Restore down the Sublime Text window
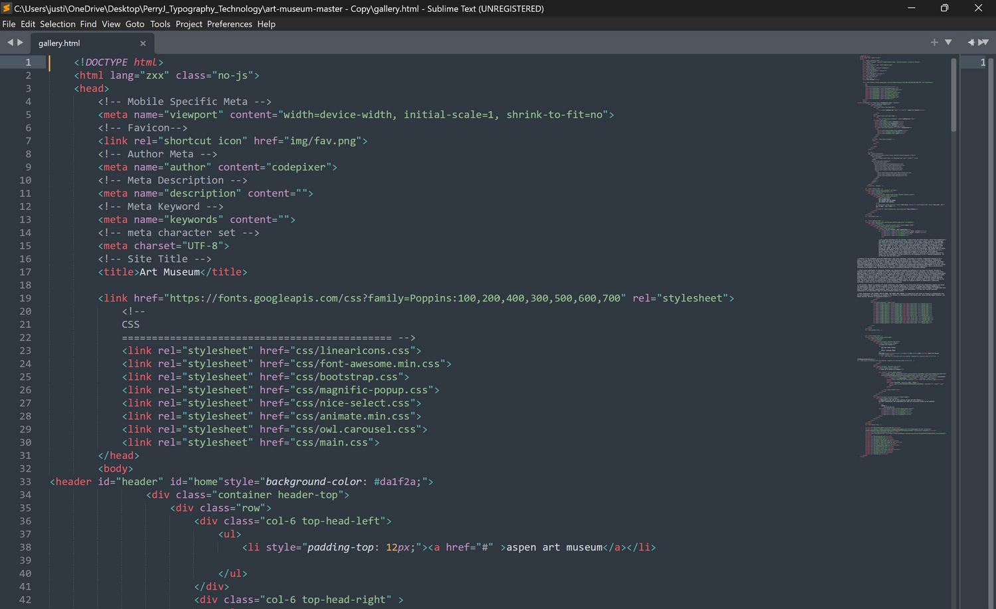 coord(944,8)
